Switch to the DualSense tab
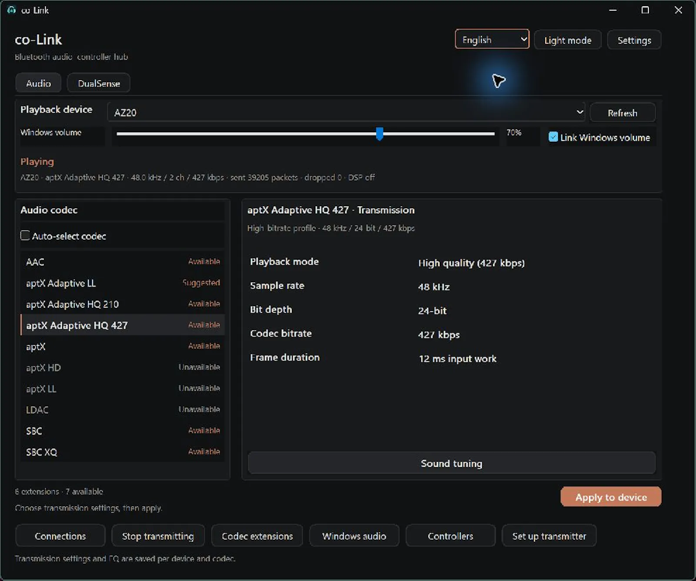This screenshot has height=581, width=696. (x=99, y=83)
